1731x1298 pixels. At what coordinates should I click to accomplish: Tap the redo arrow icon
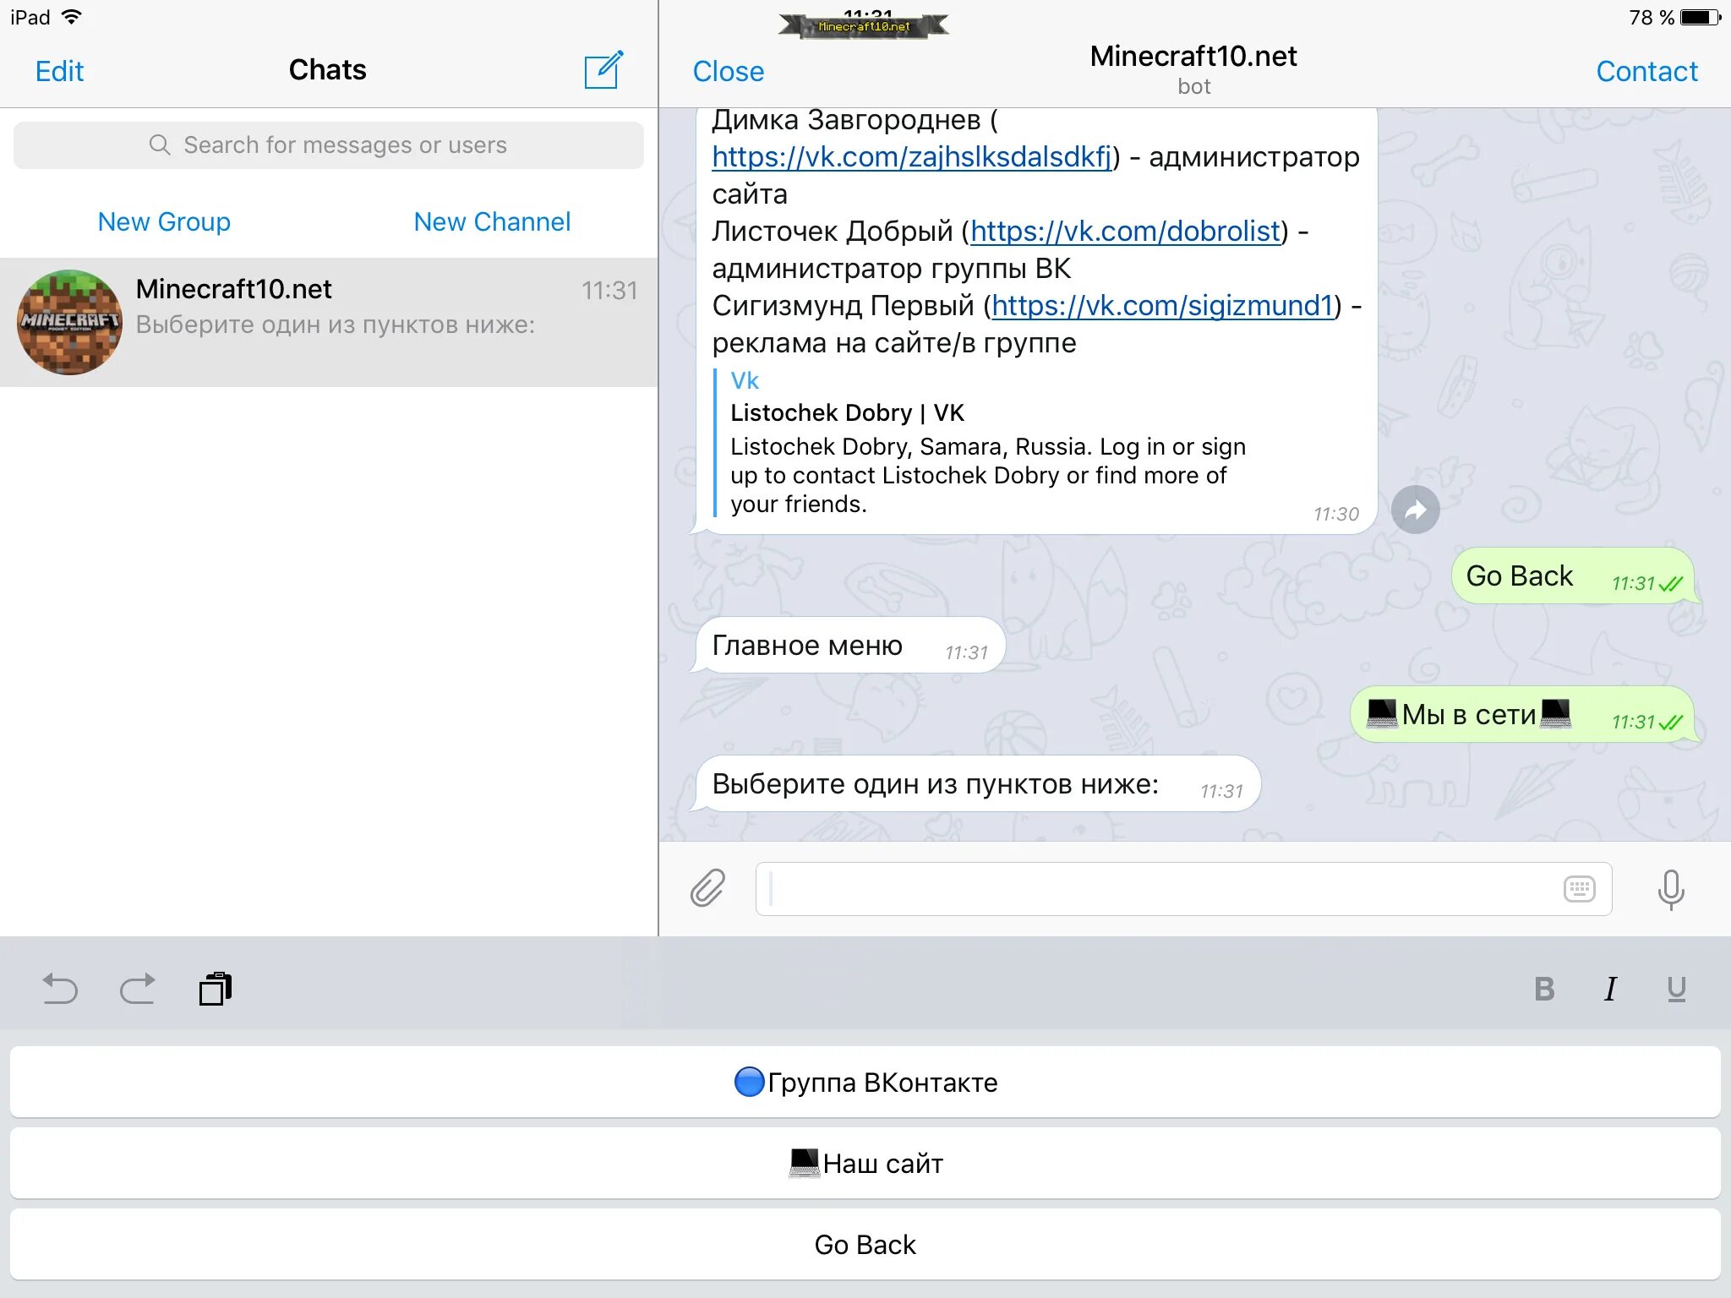137,988
